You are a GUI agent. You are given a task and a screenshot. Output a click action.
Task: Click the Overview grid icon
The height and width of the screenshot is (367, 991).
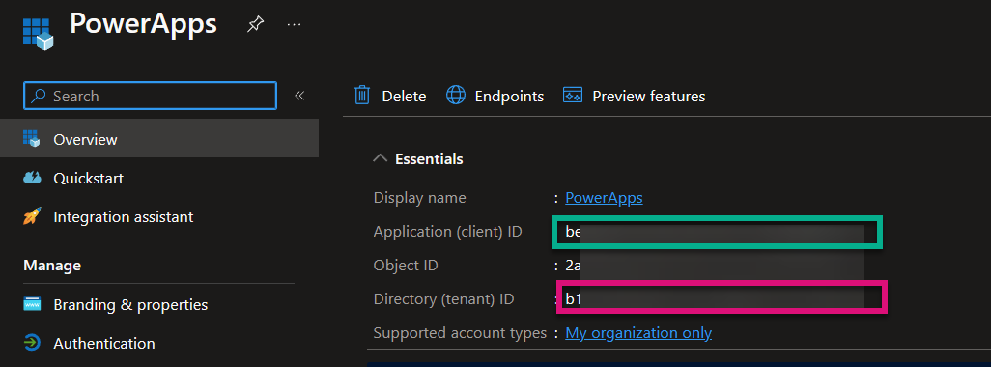32,138
